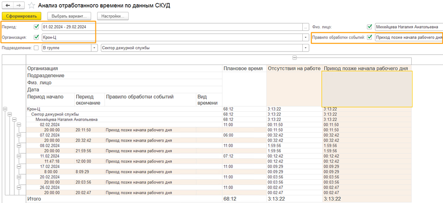The height and width of the screenshot is (203, 443).
Task: Open period picker with the ellipsis button
Action: point(306,27)
